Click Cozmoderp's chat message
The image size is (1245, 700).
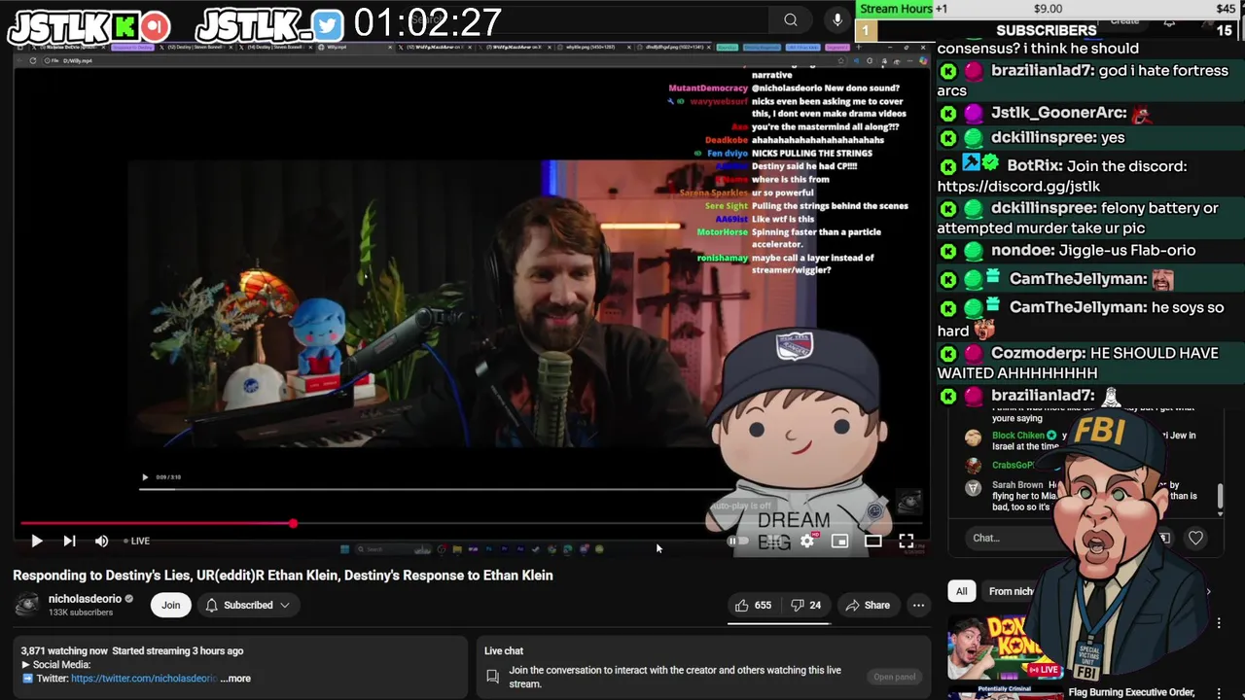click(x=1090, y=363)
